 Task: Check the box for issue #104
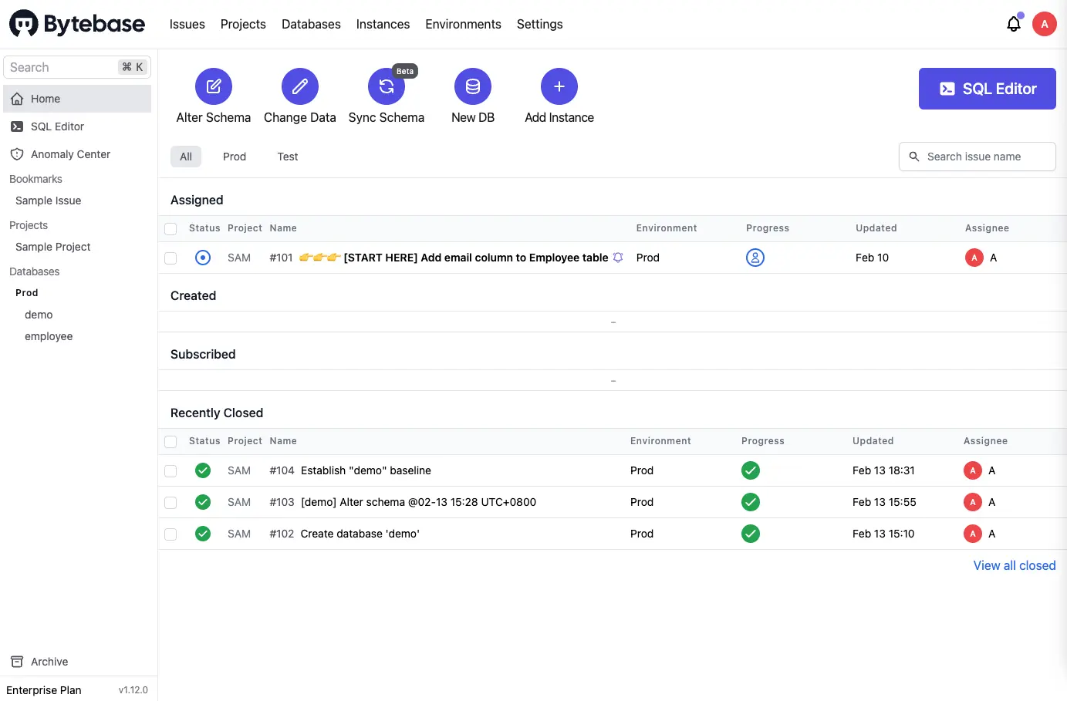click(171, 471)
